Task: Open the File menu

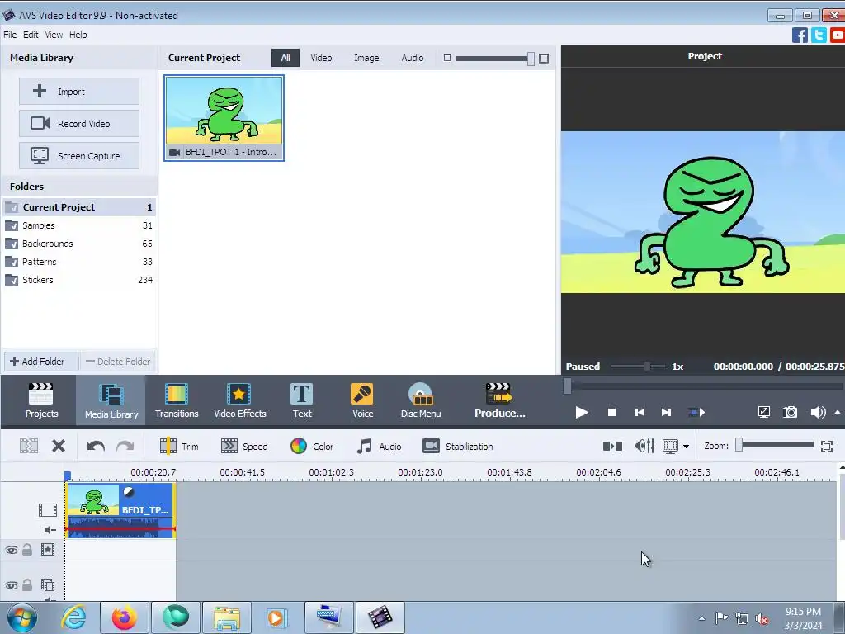Action: coord(10,35)
